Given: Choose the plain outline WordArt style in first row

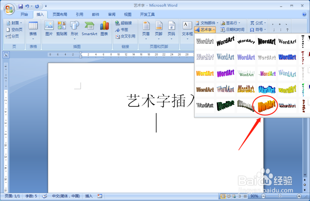Looking at the screenshot, I should pos(205,41).
